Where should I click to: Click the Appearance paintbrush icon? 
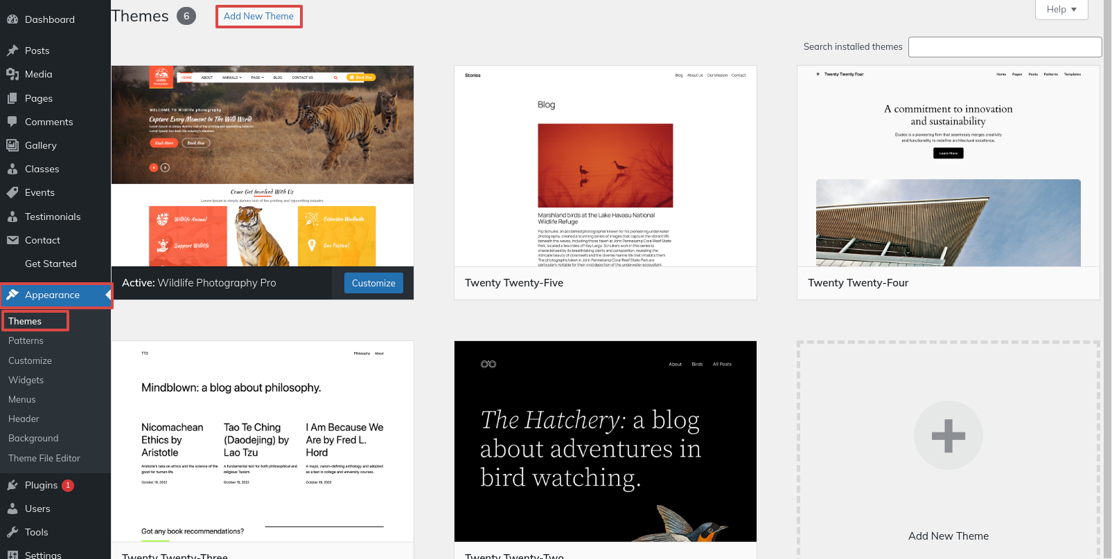(12, 295)
